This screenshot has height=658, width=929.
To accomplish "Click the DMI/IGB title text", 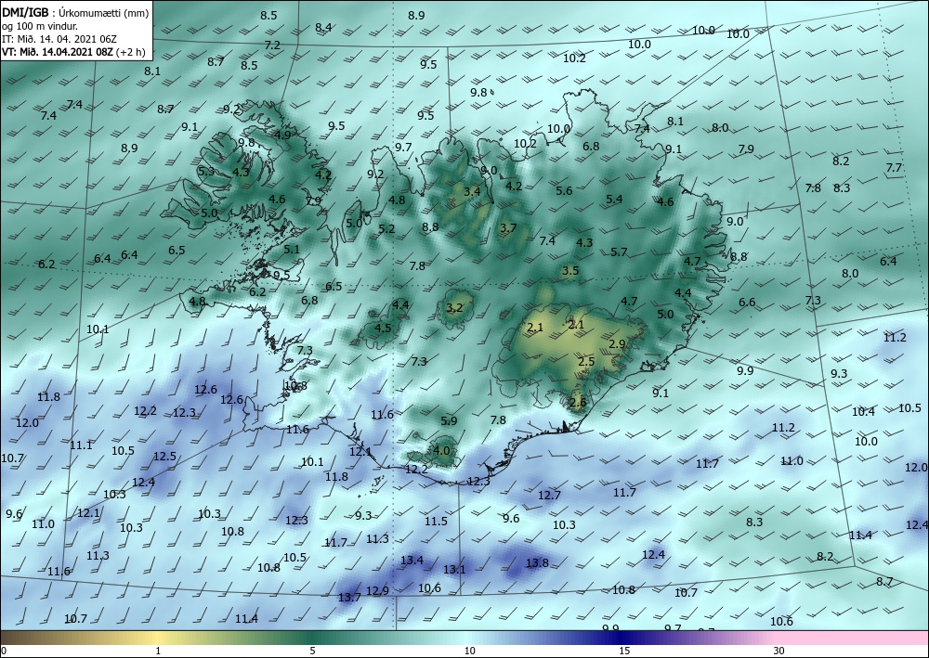I will [25, 13].
